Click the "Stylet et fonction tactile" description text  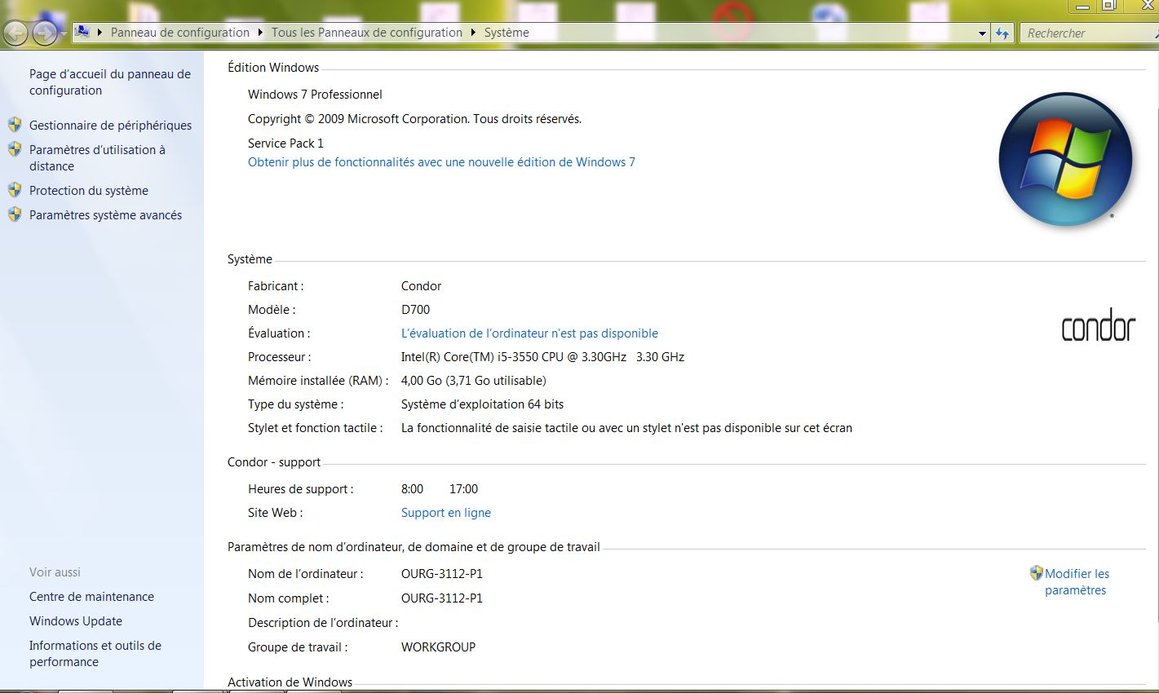point(626,428)
